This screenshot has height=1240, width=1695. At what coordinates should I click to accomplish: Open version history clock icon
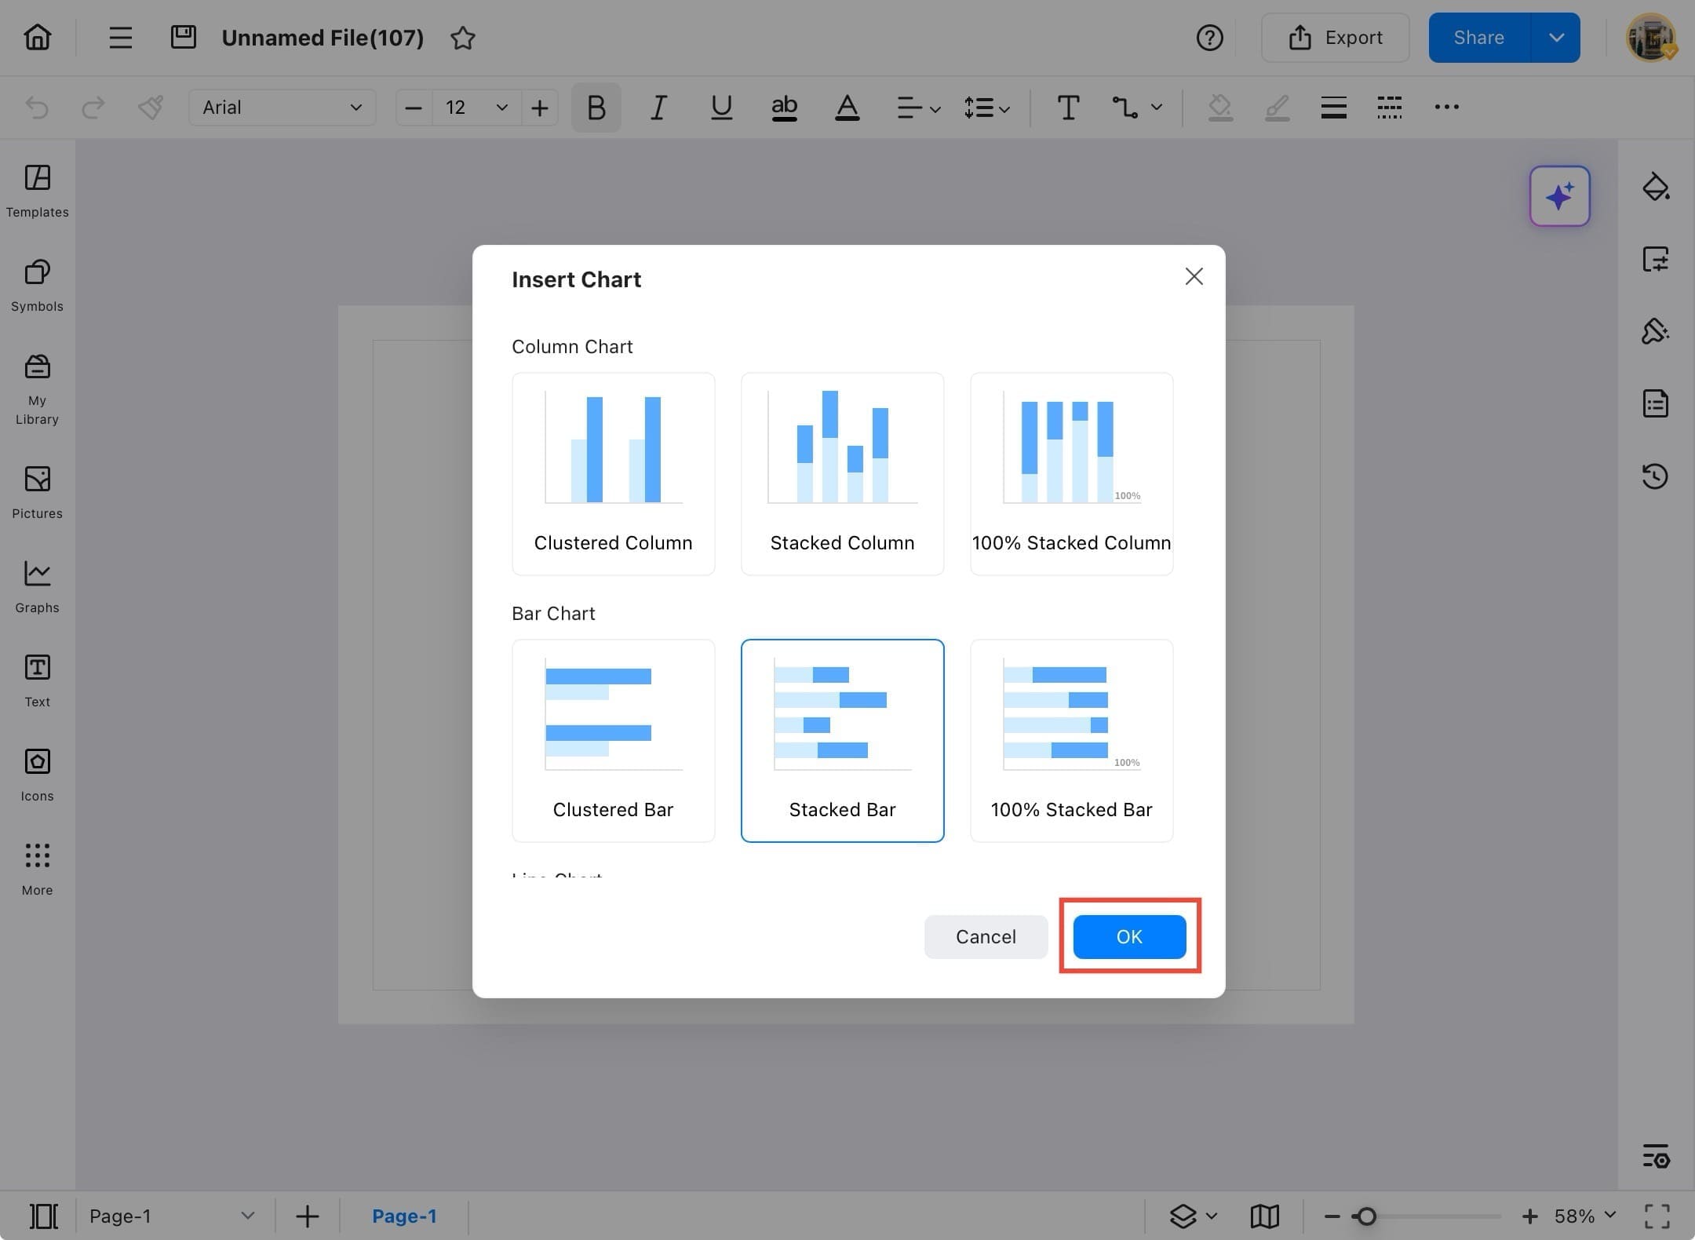pos(1655,476)
